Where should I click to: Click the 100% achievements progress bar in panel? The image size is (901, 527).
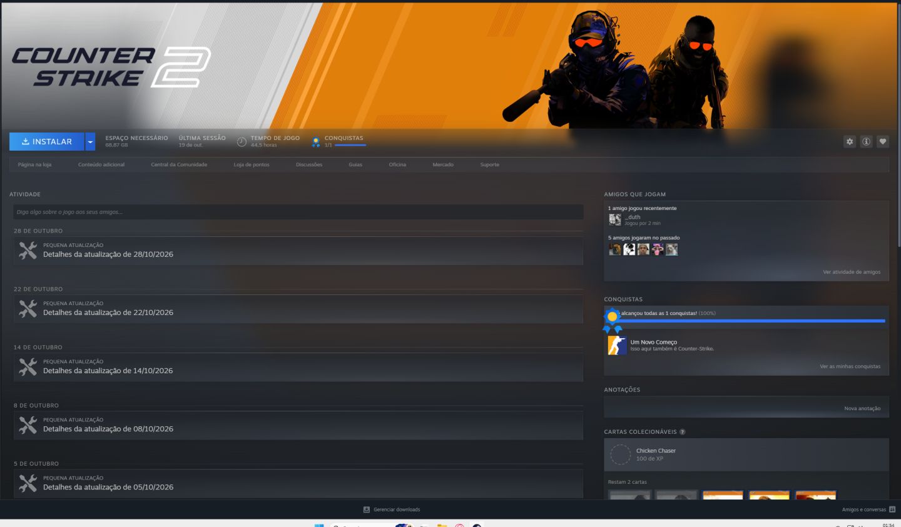(751, 321)
